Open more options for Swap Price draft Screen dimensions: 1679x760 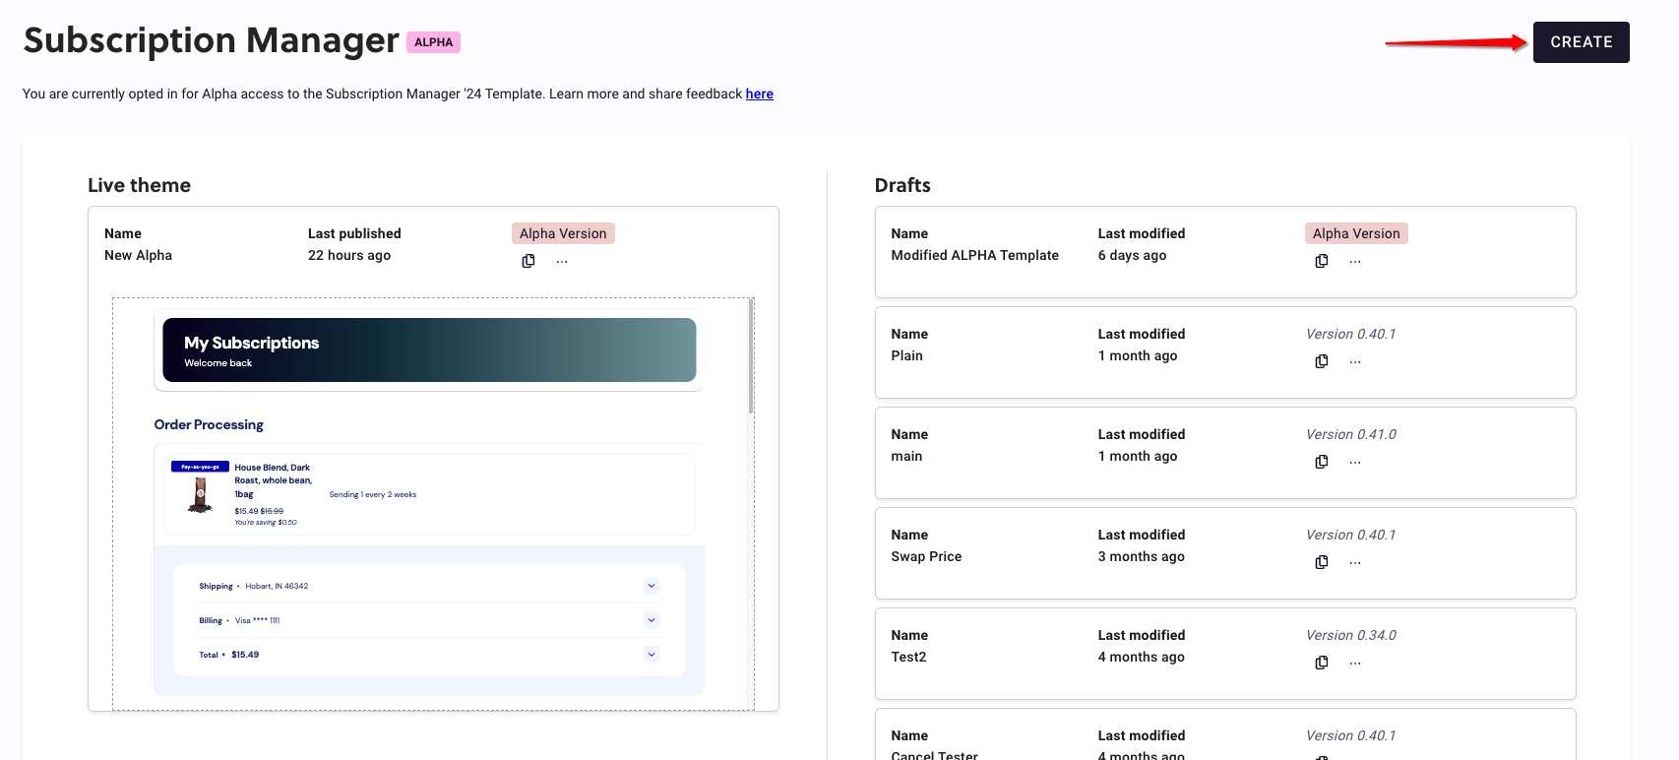1355,562
